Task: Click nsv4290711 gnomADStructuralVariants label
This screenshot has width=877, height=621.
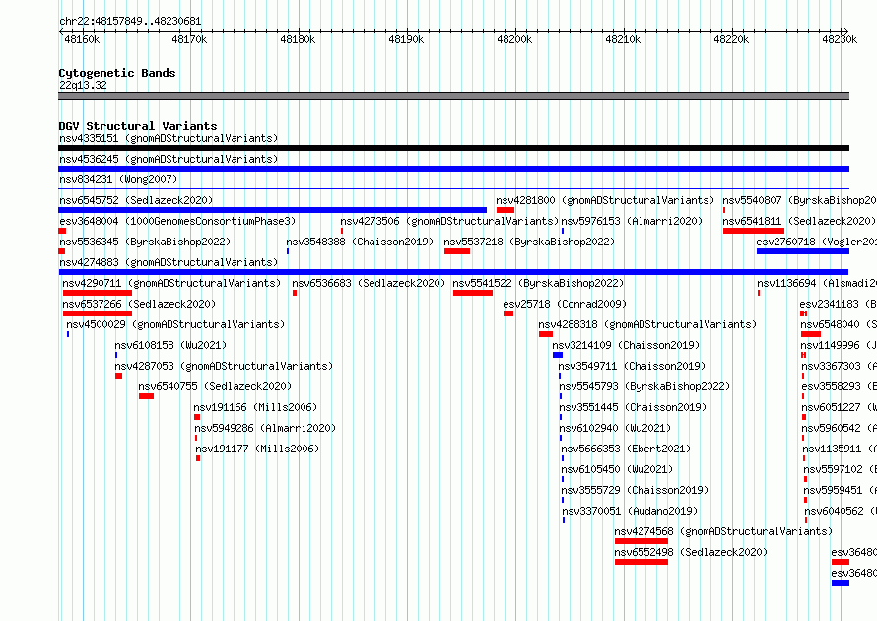Action: (x=171, y=283)
